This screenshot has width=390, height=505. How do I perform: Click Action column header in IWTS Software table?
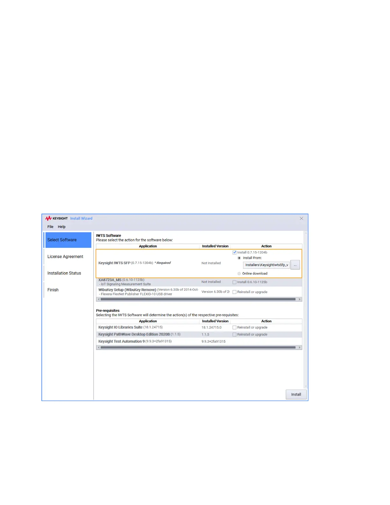[x=266, y=246]
